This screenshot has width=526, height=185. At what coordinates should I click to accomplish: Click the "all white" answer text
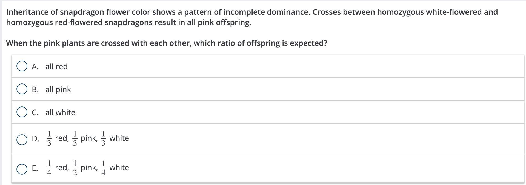pos(60,112)
